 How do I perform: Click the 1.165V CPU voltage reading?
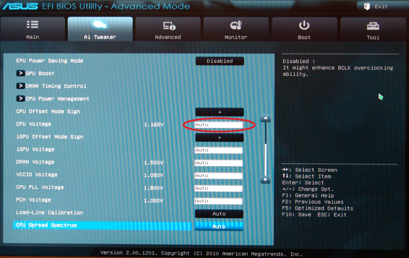154,125
